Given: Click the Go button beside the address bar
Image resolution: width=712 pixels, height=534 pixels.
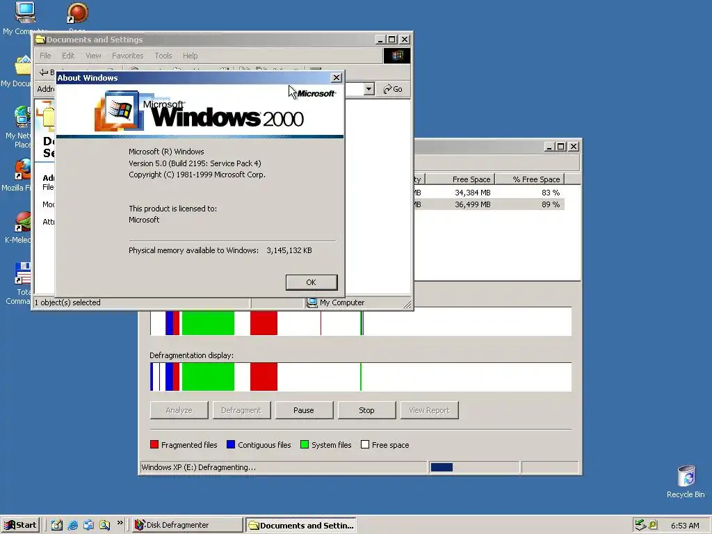Looking at the screenshot, I should [x=394, y=89].
